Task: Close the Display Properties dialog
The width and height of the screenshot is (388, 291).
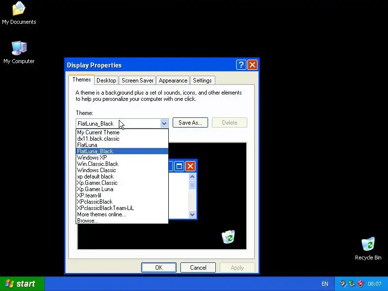Action: click(252, 65)
